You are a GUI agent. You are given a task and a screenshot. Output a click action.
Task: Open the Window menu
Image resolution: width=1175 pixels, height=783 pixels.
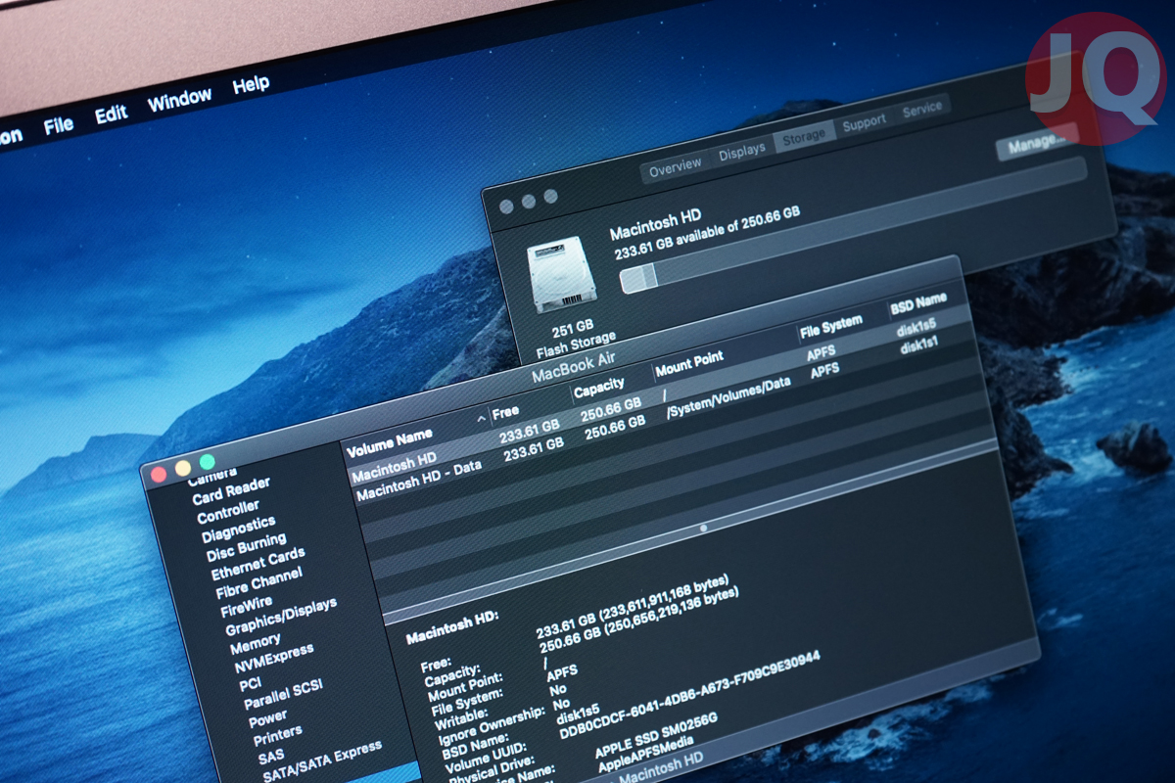[179, 100]
